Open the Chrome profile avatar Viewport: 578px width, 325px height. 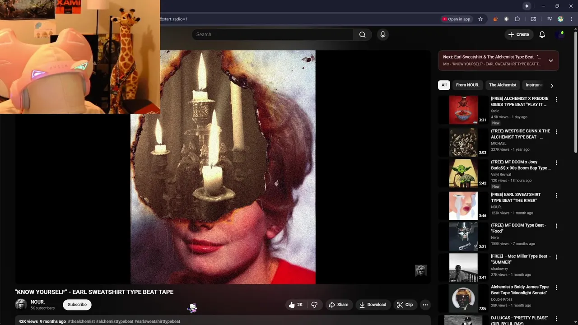point(560,19)
